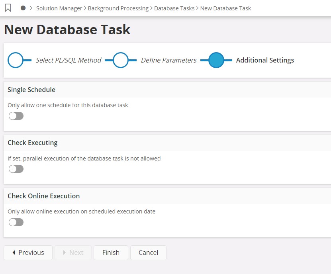Click the greyed-out Next button
The image size is (331, 274).
(x=73, y=252)
